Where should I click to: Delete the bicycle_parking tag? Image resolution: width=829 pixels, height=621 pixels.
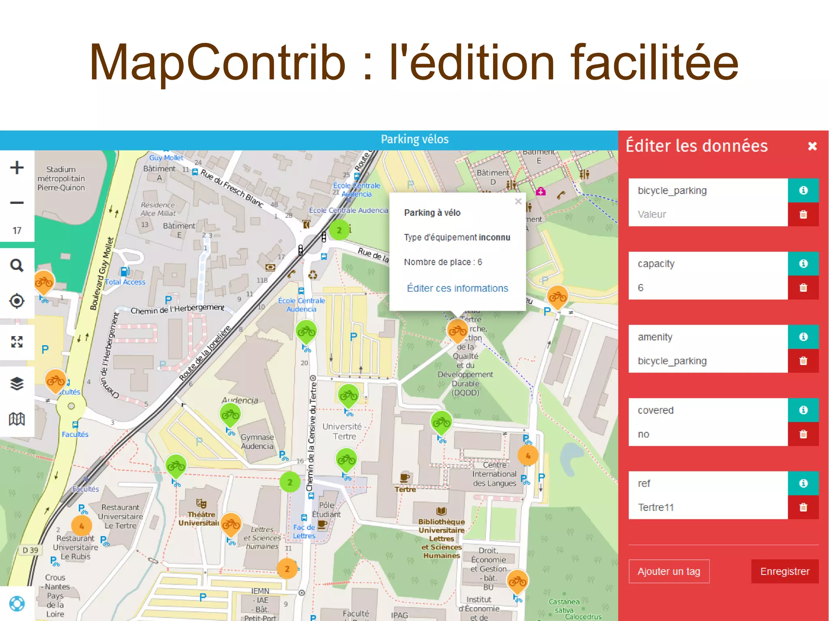pyautogui.click(x=803, y=214)
